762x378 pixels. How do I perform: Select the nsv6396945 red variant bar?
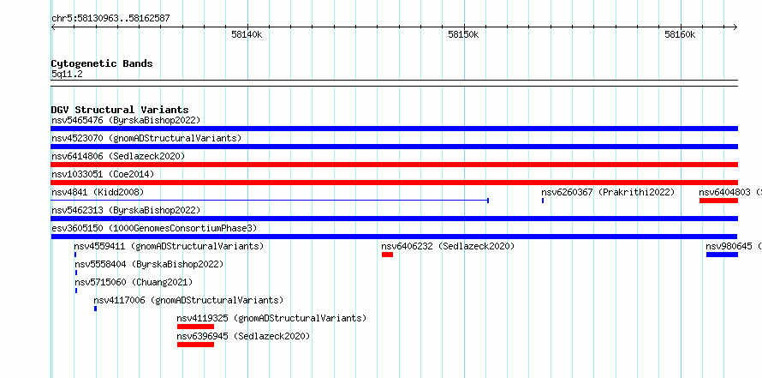195,345
